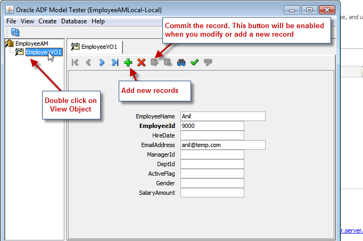Screen dimensions: 363x241
Task: Click the SalaryAmount input field
Action: tap(212, 193)
